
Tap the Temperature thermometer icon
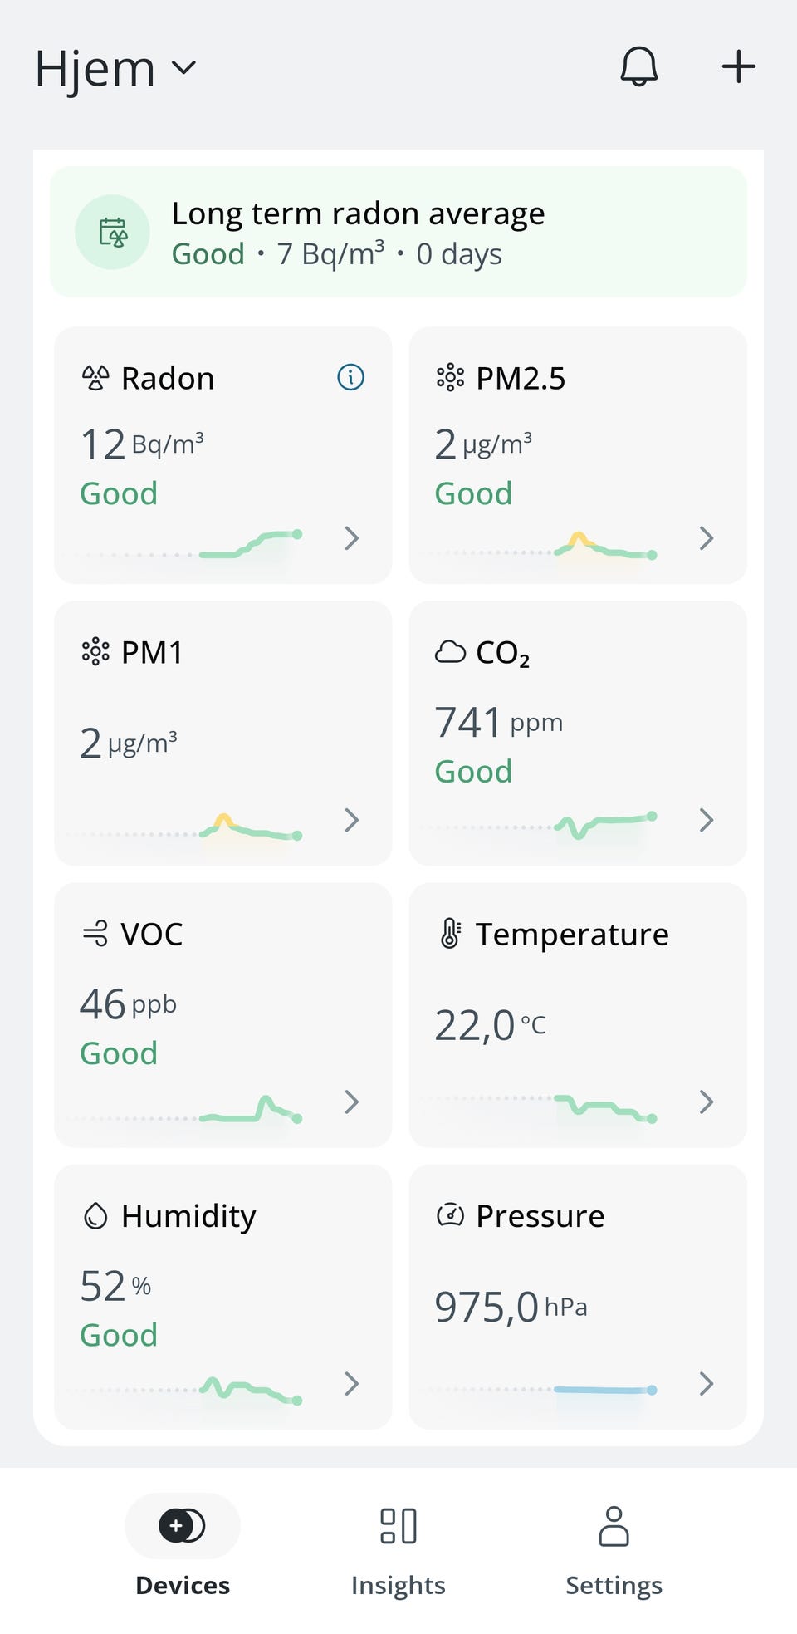pos(450,934)
